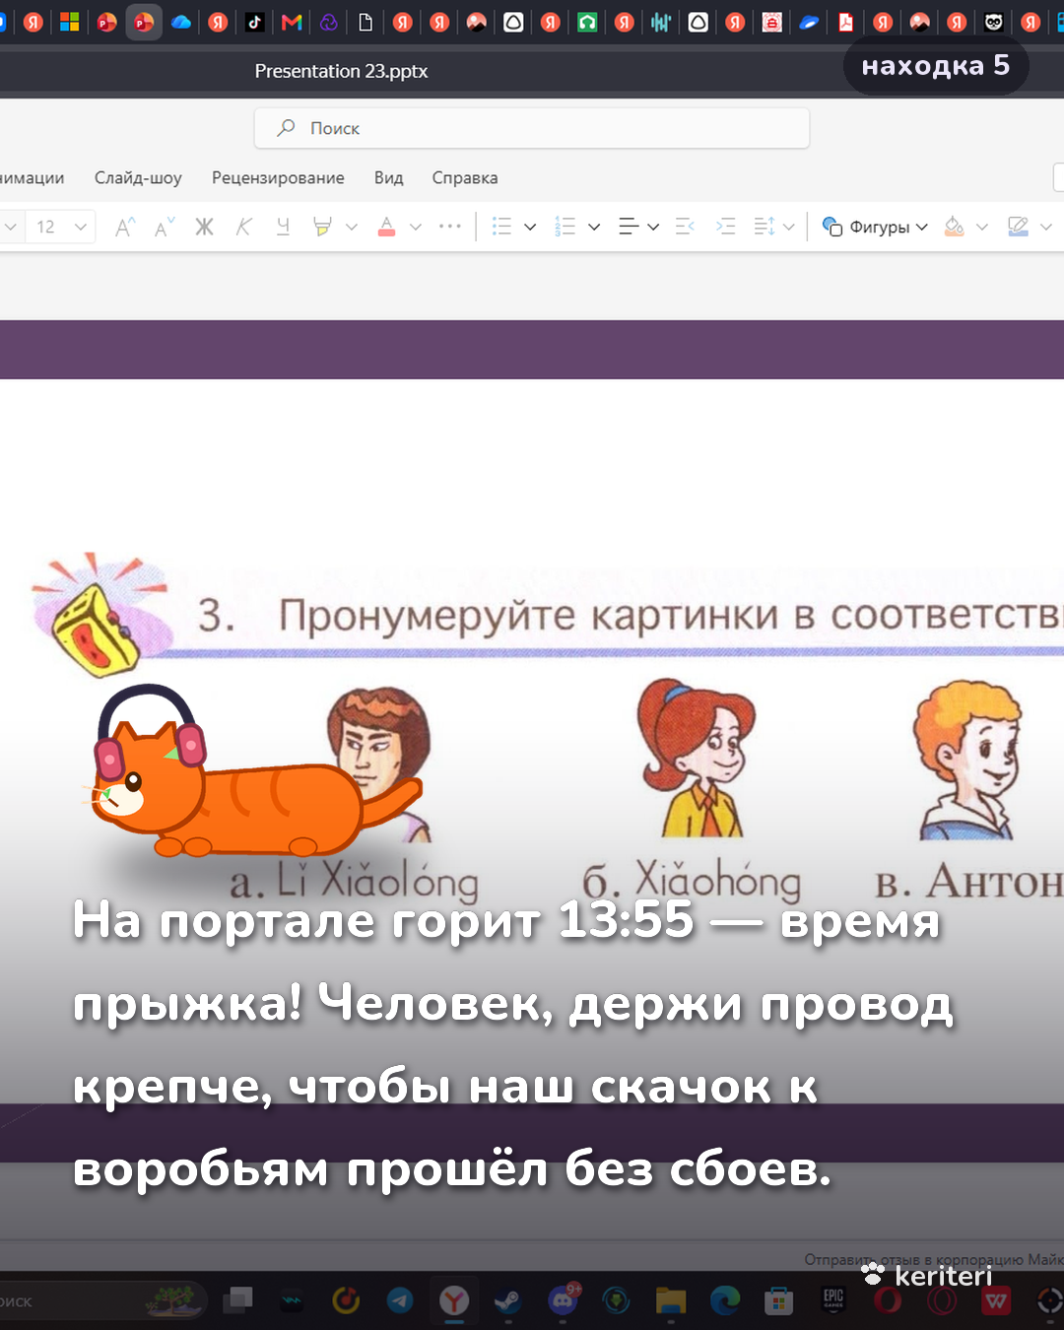Apply bulleted list
The width and height of the screenshot is (1064, 1330).
[501, 227]
